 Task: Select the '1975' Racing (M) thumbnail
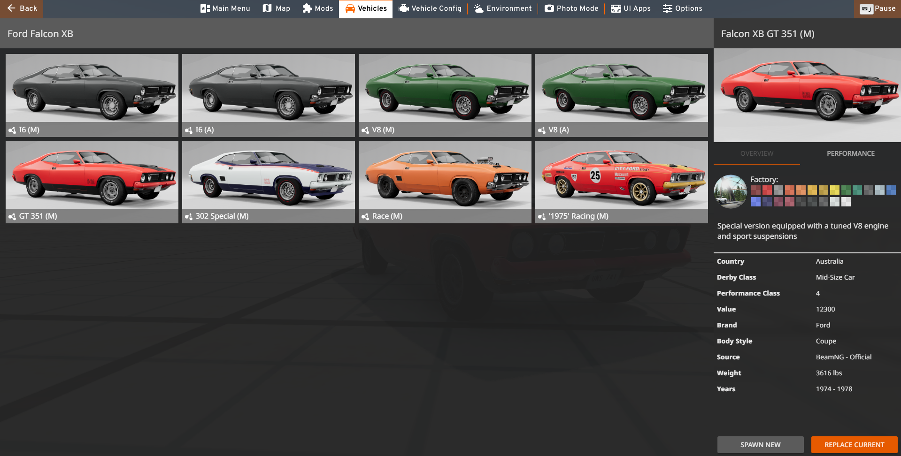pos(622,182)
